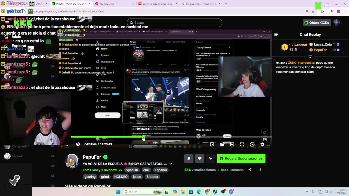Open Discord from taskbar
This screenshot has height=196, width=349.
[x=231, y=192]
